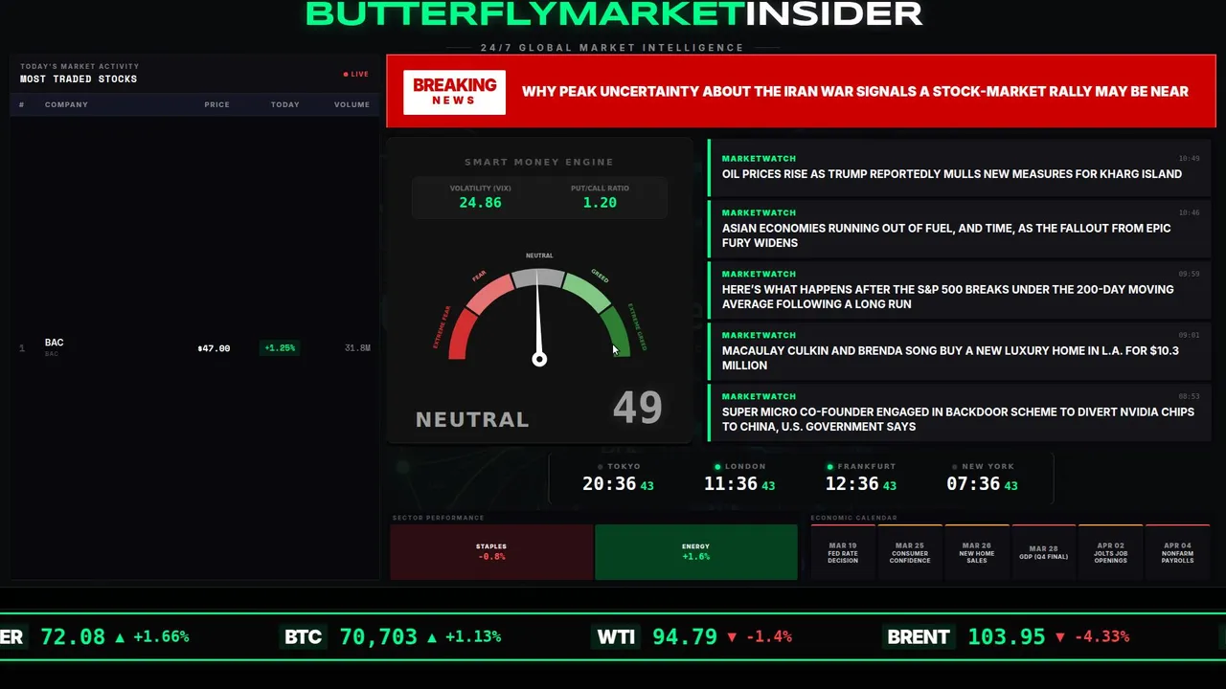The image size is (1226, 689).
Task: Click the sentiment score 49
Action: pos(637,408)
